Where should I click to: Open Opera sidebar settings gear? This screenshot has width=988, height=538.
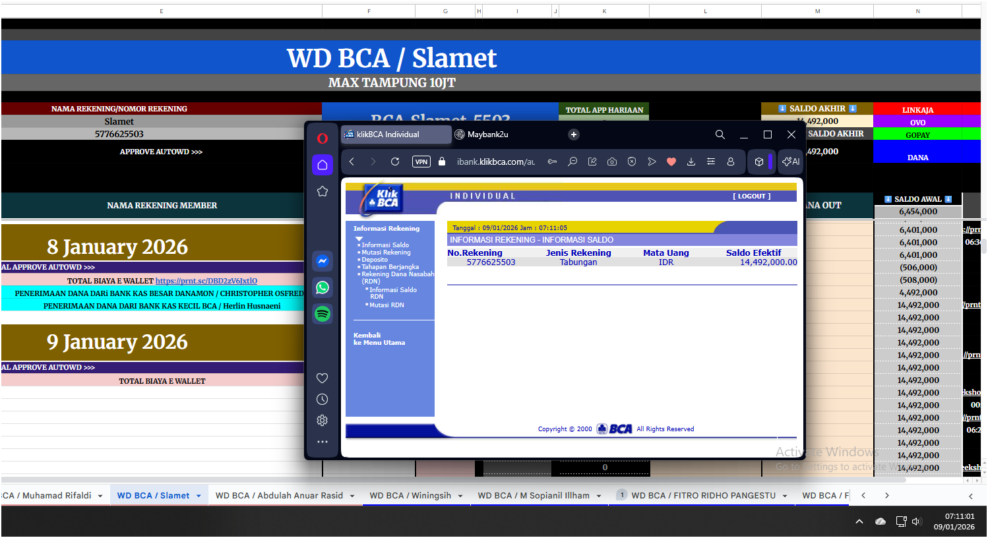point(323,420)
